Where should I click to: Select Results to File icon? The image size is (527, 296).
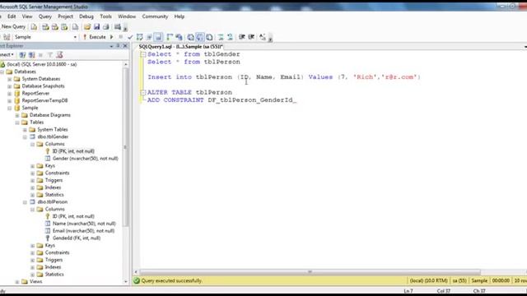click(209, 37)
